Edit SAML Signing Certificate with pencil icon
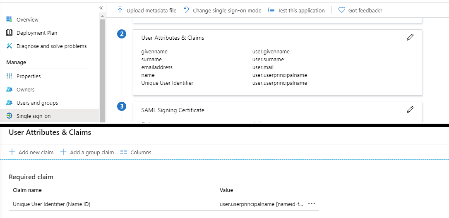 [410, 110]
